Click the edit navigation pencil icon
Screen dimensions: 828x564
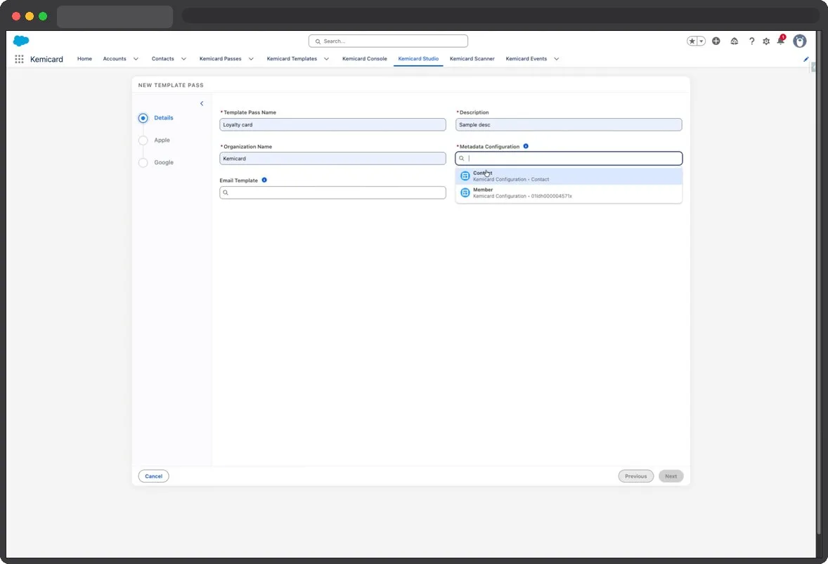(x=806, y=59)
